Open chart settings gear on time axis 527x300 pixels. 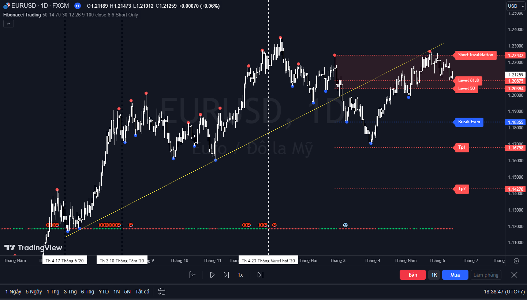point(516,261)
